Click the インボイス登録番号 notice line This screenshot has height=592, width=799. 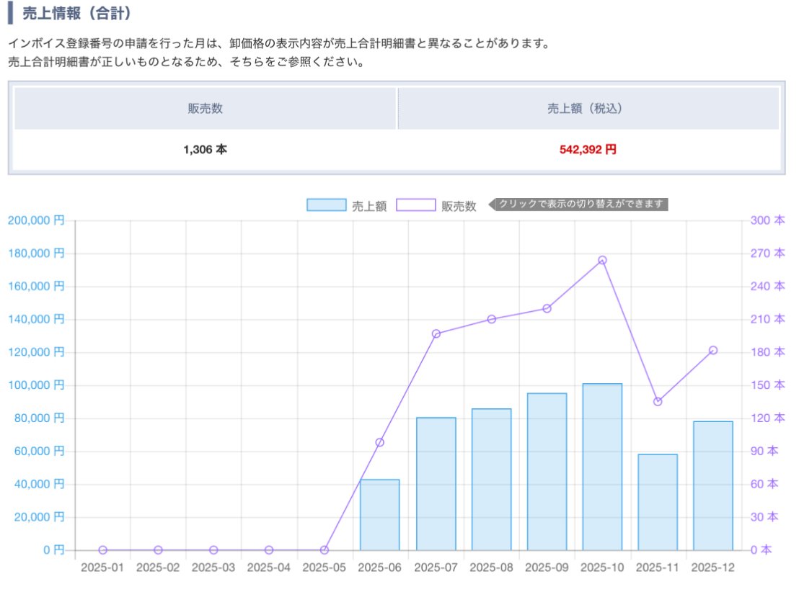(281, 43)
